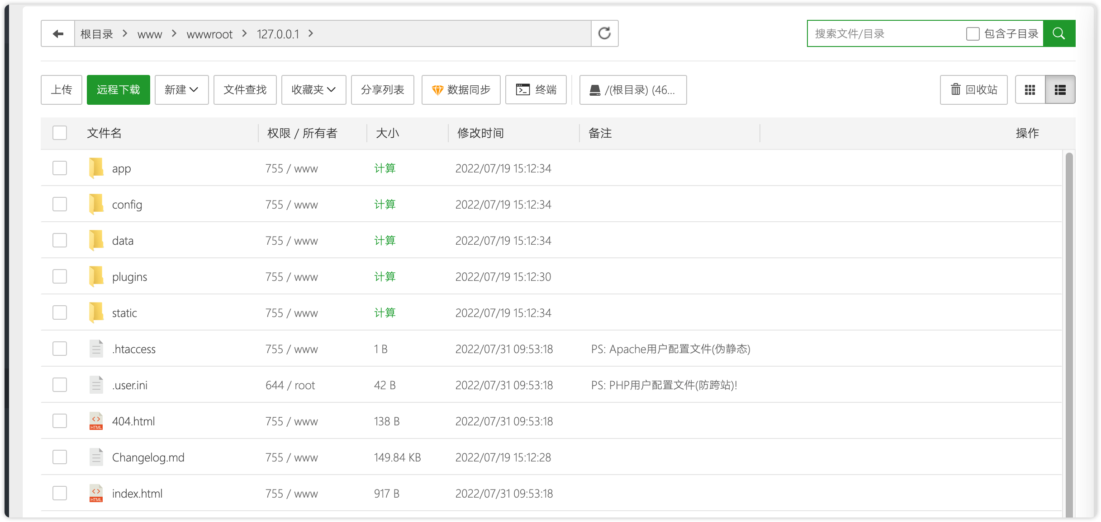Click the plugins folder icon
This screenshot has width=1101, height=522.
point(96,276)
